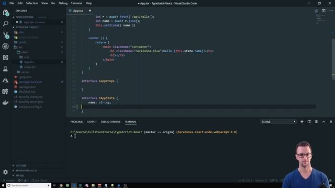
Task: Close the terminal panel
Action: pyautogui.click(x=331, y=122)
